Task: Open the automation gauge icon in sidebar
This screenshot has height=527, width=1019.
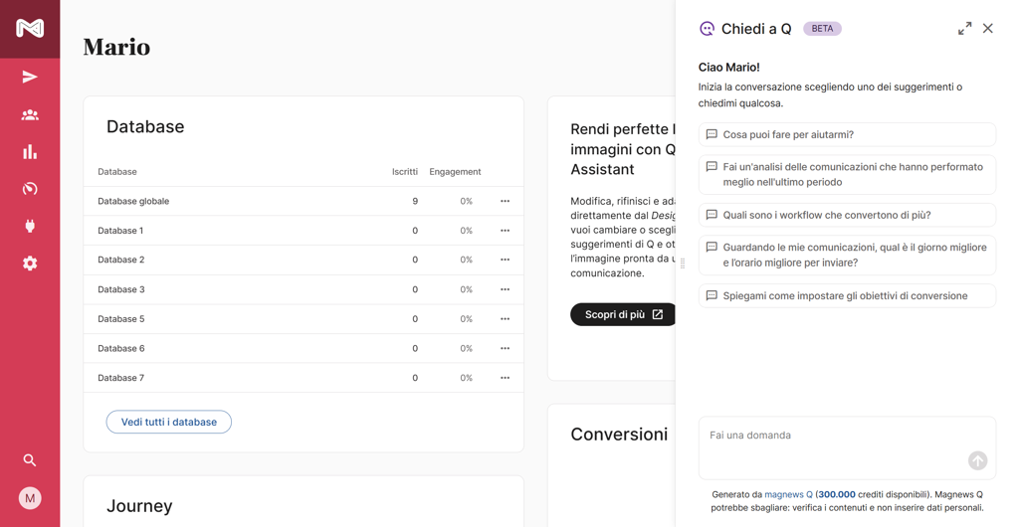Action: click(x=30, y=189)
